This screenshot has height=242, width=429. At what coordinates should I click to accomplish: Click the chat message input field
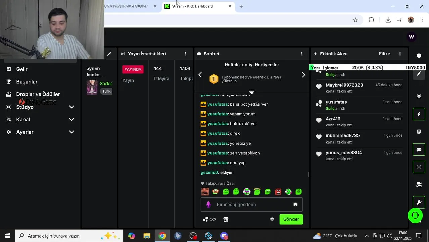pos(252,204)
